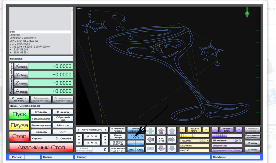The image size is (276, 163).
Task: Click the Команда input field
Action: (x=41, y=59)
